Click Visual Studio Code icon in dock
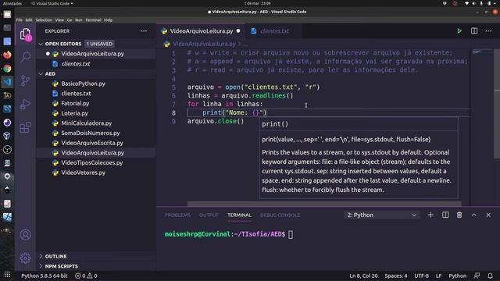Screen dimensions: 500x281 coord(7,82)
